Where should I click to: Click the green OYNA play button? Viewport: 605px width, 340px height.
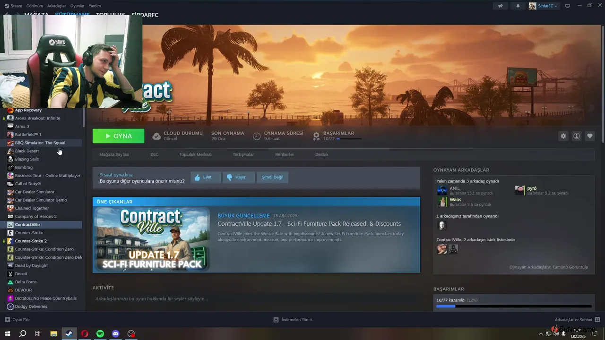coord(119,136)
